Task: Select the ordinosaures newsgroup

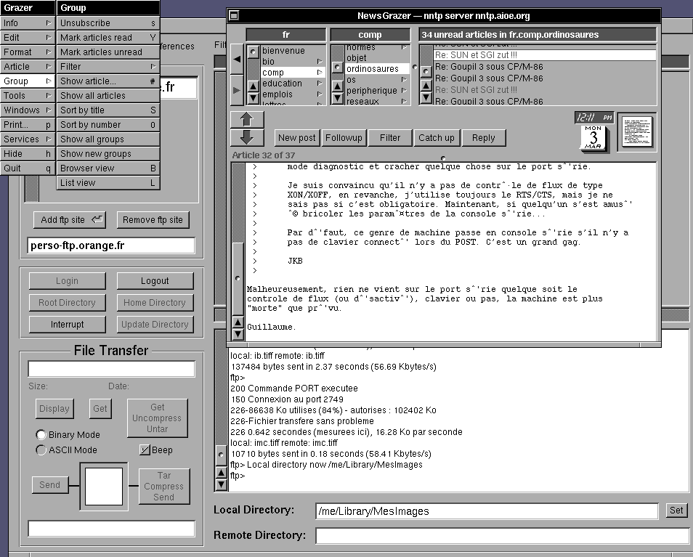Action: (376, 68)
